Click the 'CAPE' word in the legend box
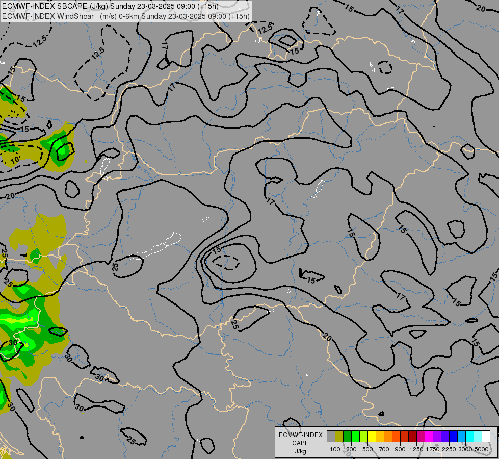This screenshot has width=499, height=459. click(300, 443)
